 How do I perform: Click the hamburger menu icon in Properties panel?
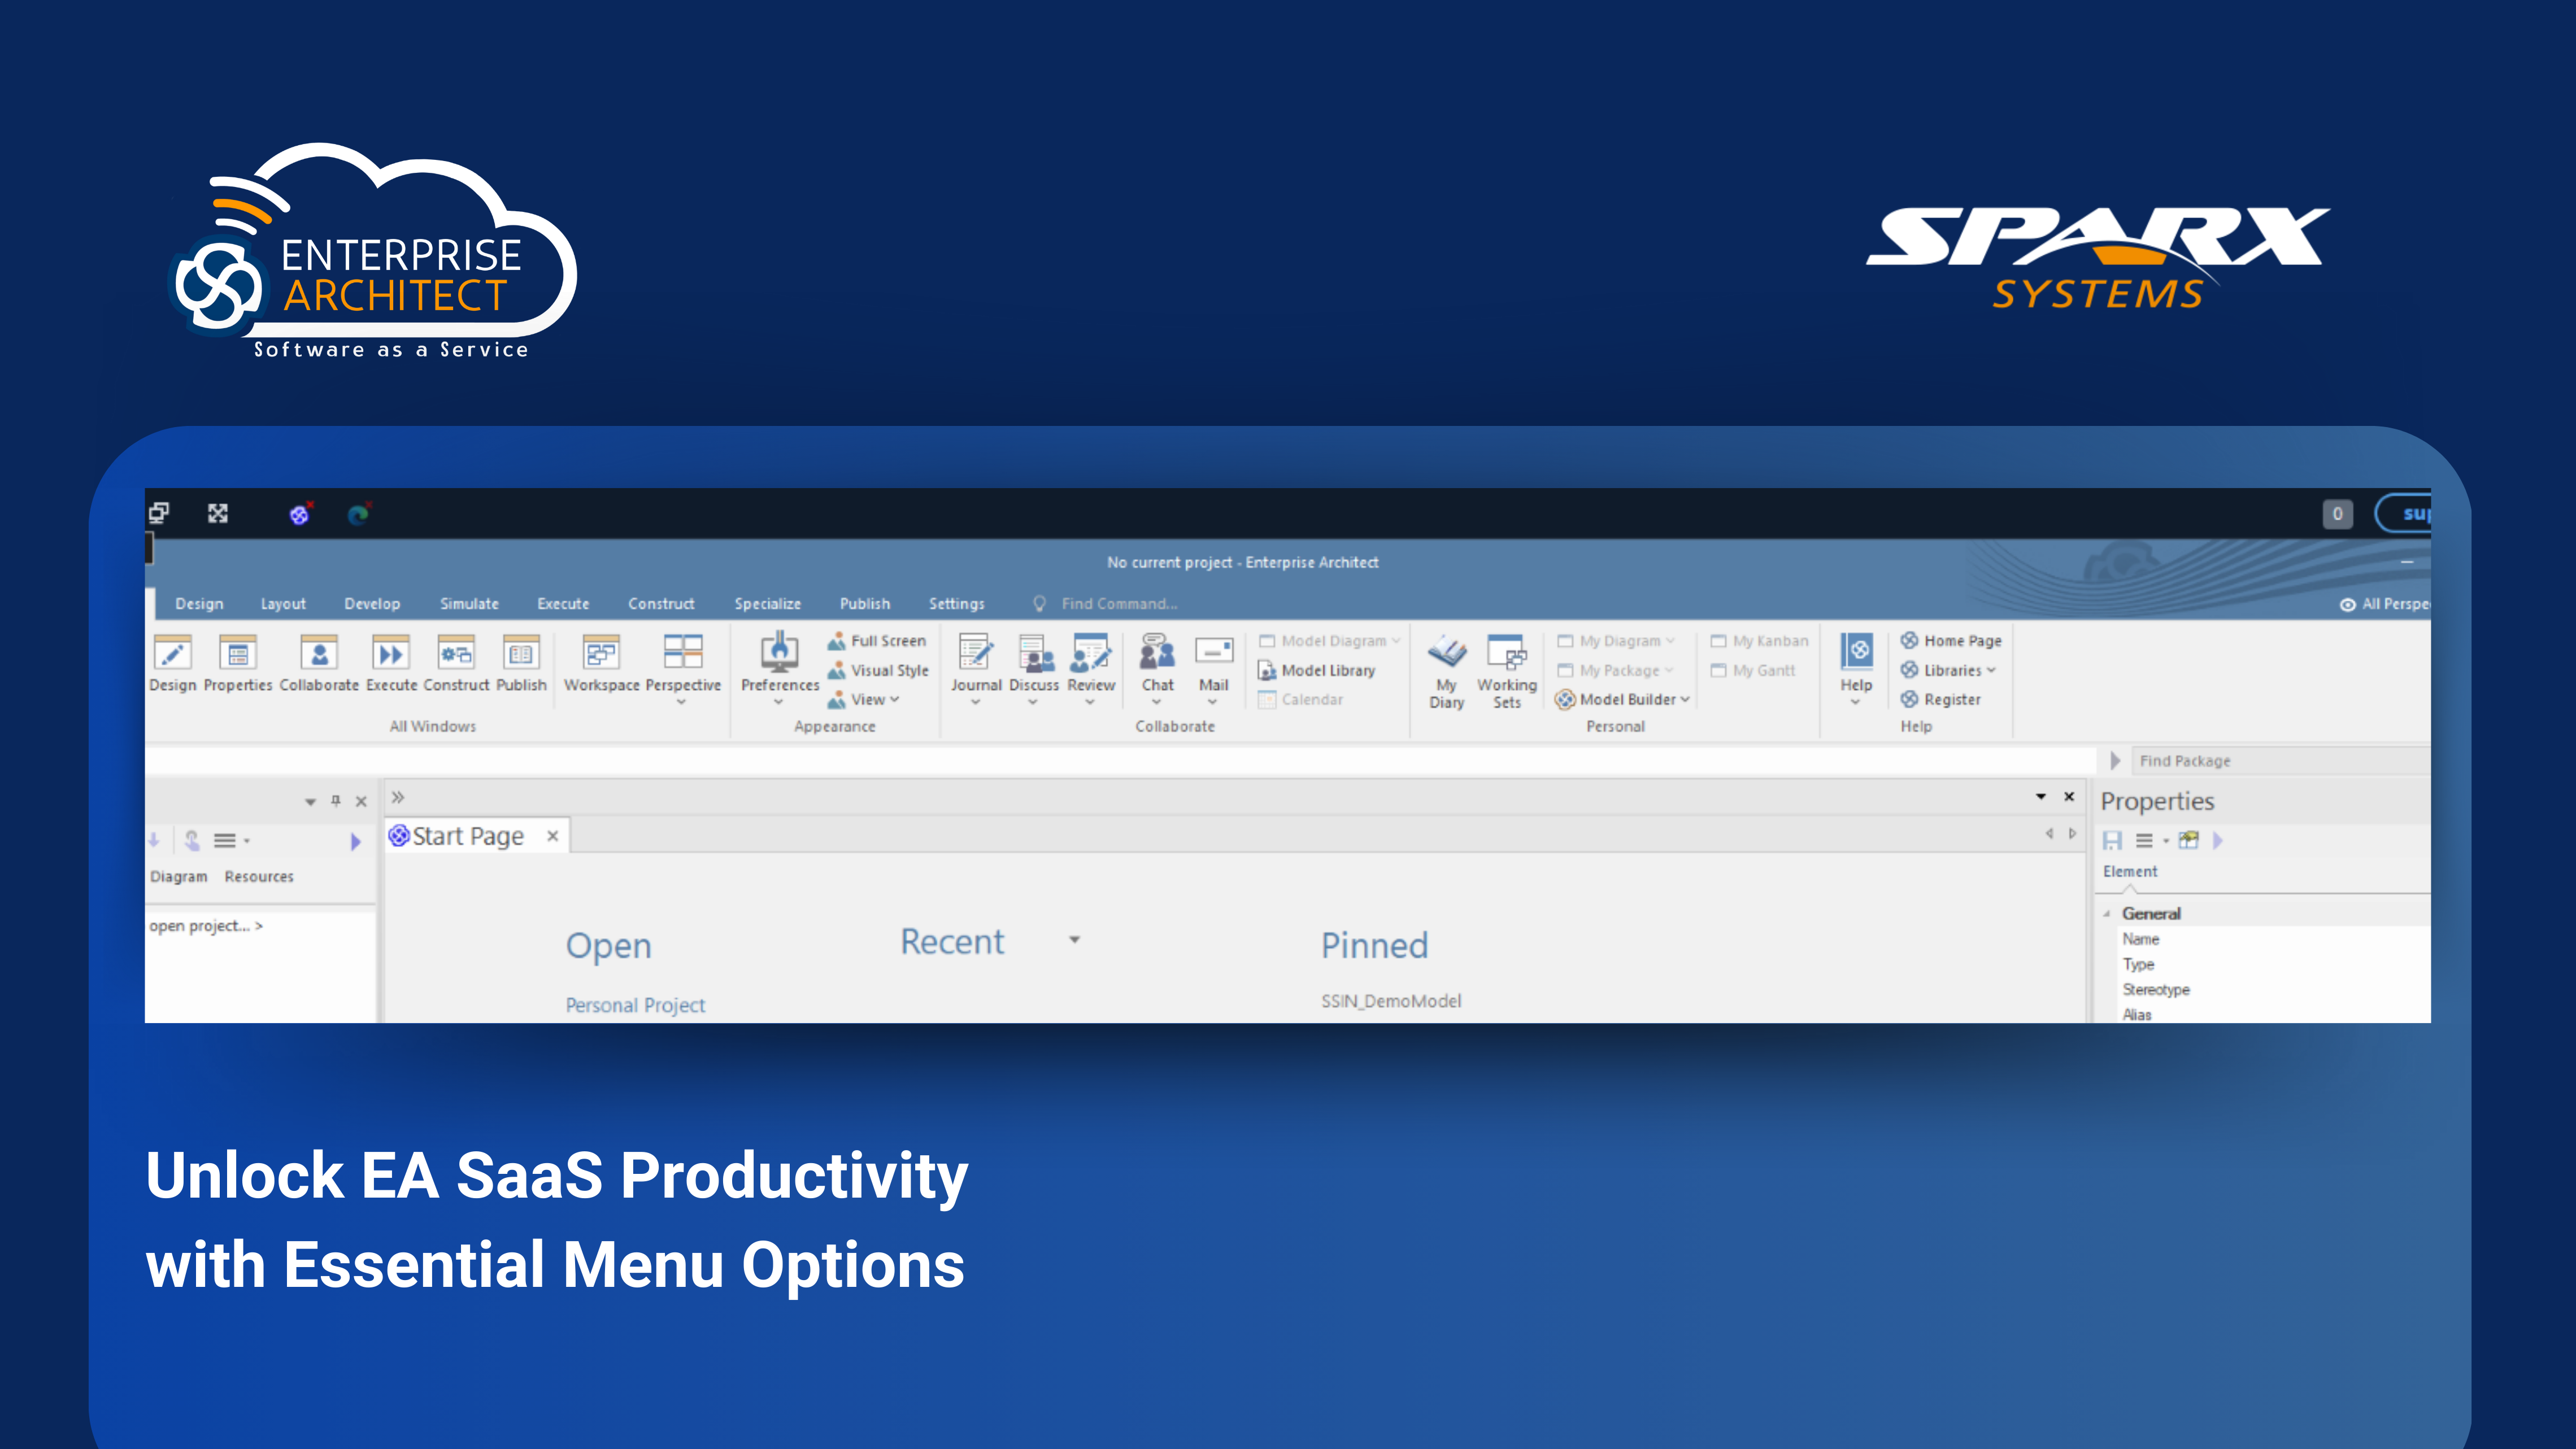(x=2144, y=841)
